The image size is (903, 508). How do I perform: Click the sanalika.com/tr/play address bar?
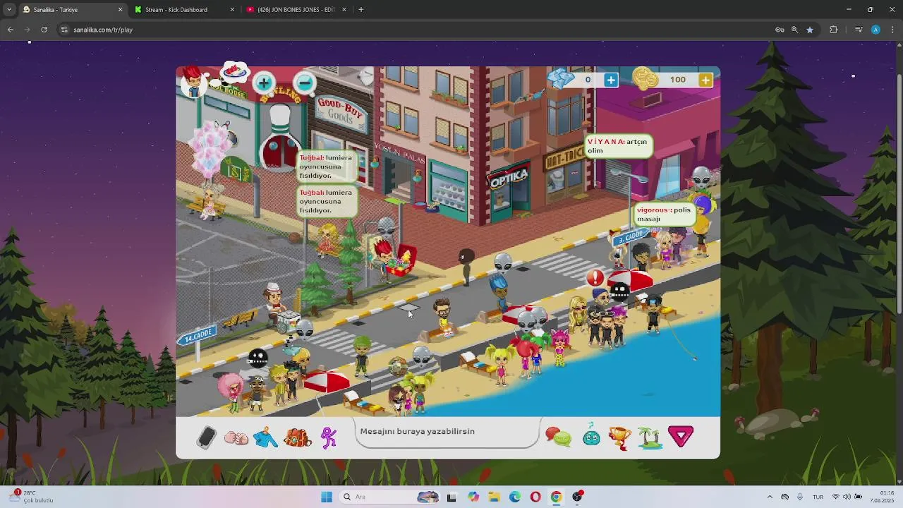click(416, 30)
